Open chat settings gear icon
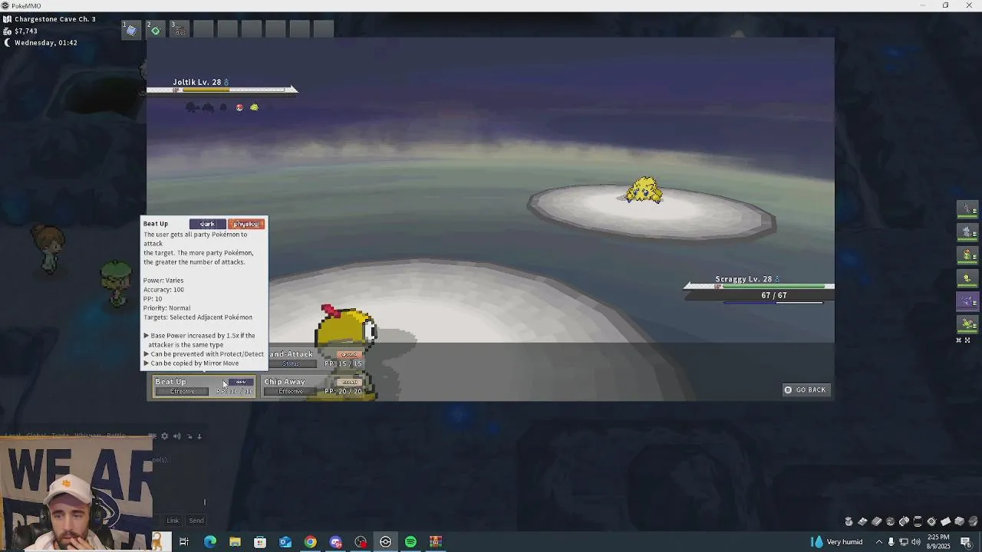 click(x=164, y=436)
